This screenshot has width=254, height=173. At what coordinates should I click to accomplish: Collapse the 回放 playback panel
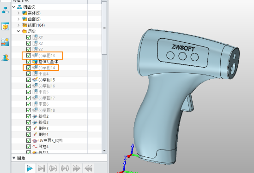14,158
